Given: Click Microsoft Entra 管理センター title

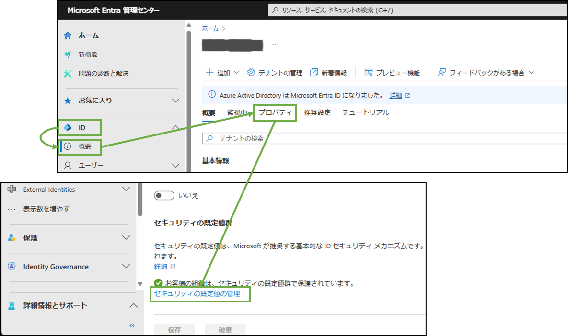Looking at the screenshot, I should (114, 10).
